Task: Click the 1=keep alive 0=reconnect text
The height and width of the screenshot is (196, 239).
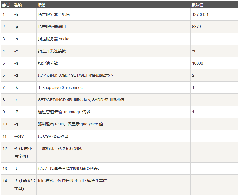Action: pos(61,88)
